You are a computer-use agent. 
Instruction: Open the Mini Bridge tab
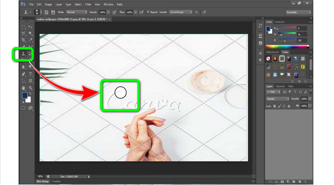[x=42, y=181]
